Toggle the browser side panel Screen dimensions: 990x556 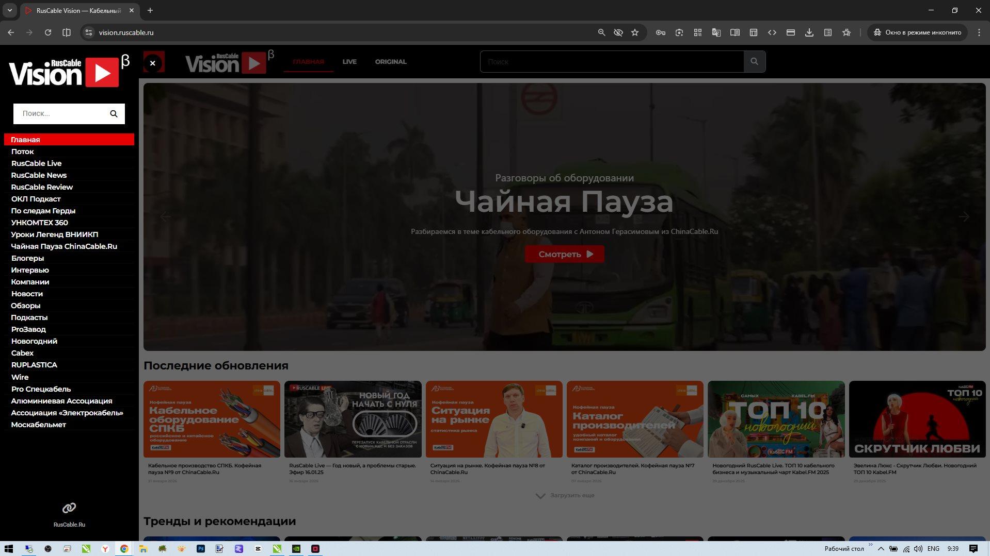click(x=67, y=32)
